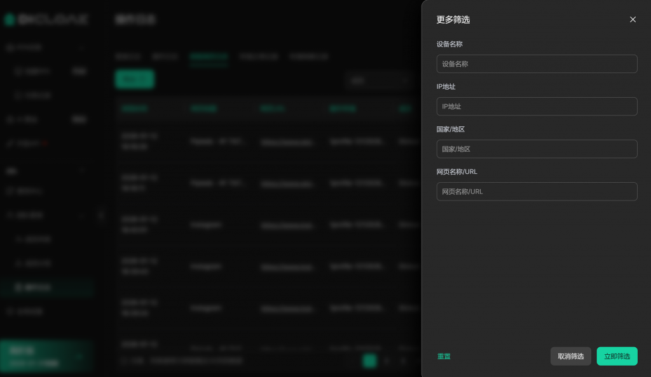Apply filters with the 立即筛选 button

point(617,356)
